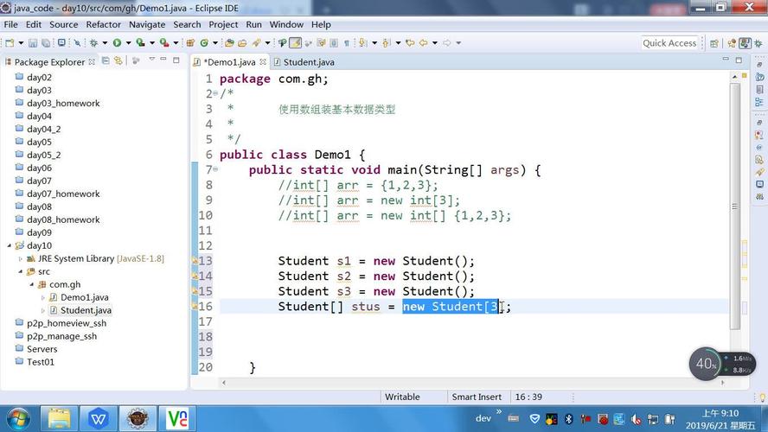Open the Navigate menu
Image resolution: width=768 pixels, height=432 pixels.
point(147,24)
